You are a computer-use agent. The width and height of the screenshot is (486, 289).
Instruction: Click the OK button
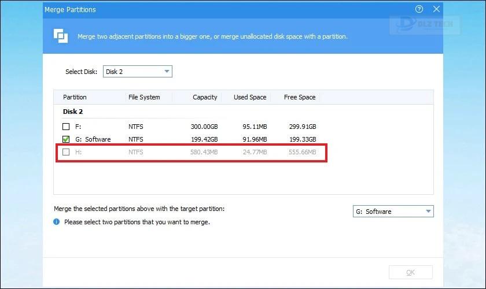(x=411, y=272)
